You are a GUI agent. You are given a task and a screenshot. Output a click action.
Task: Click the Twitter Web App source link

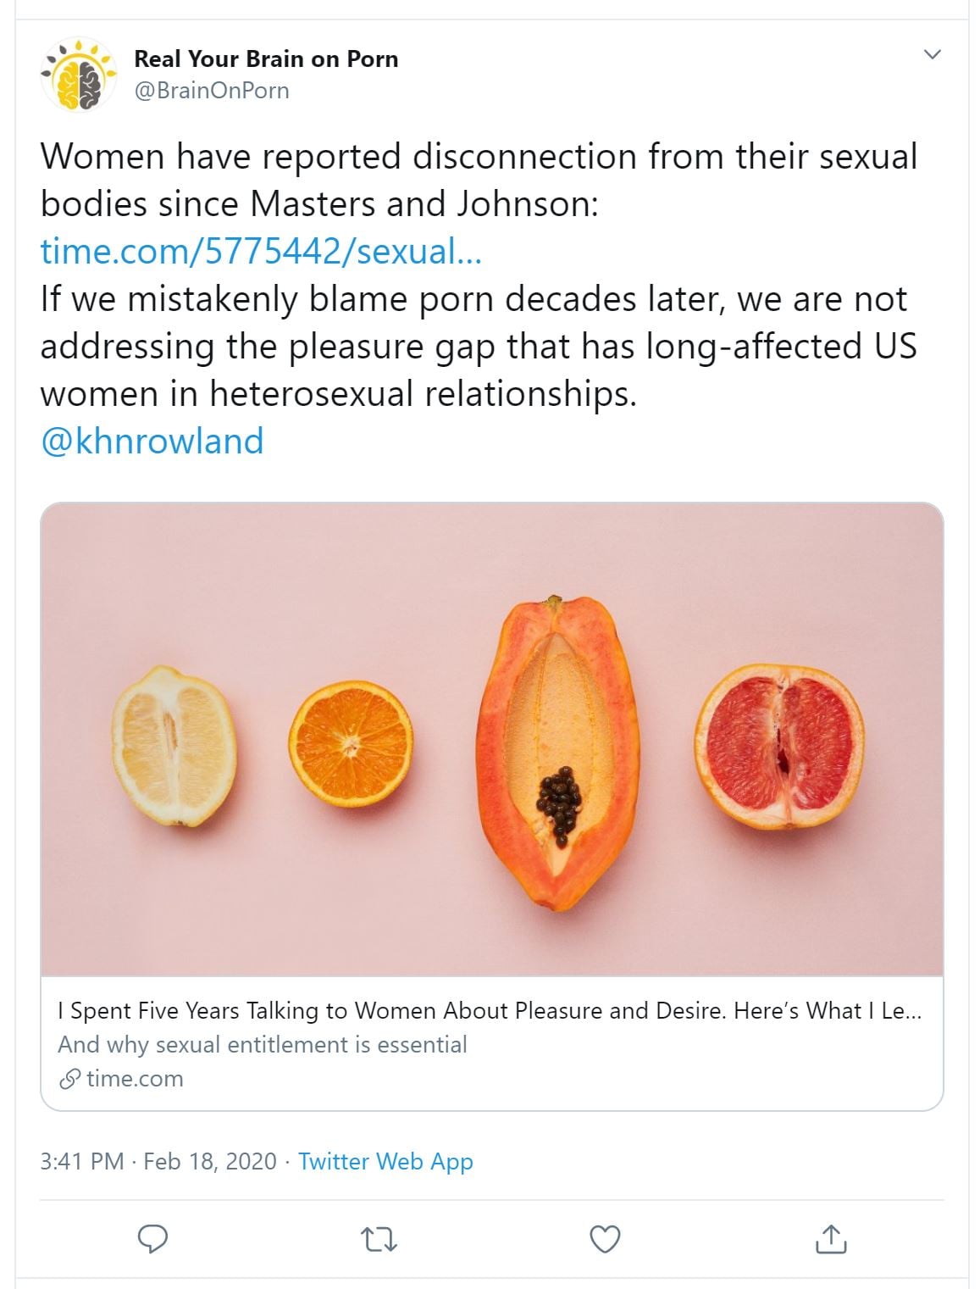[385, 1161]
